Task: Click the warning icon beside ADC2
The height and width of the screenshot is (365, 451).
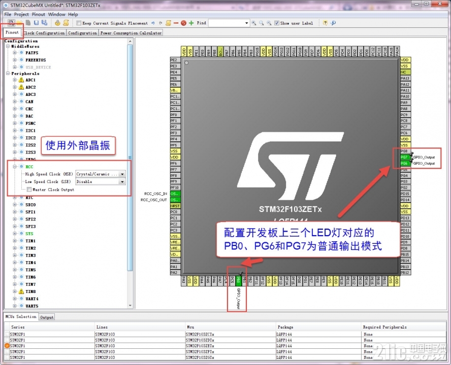Action: pyautogui.click(x=21, y=87)
